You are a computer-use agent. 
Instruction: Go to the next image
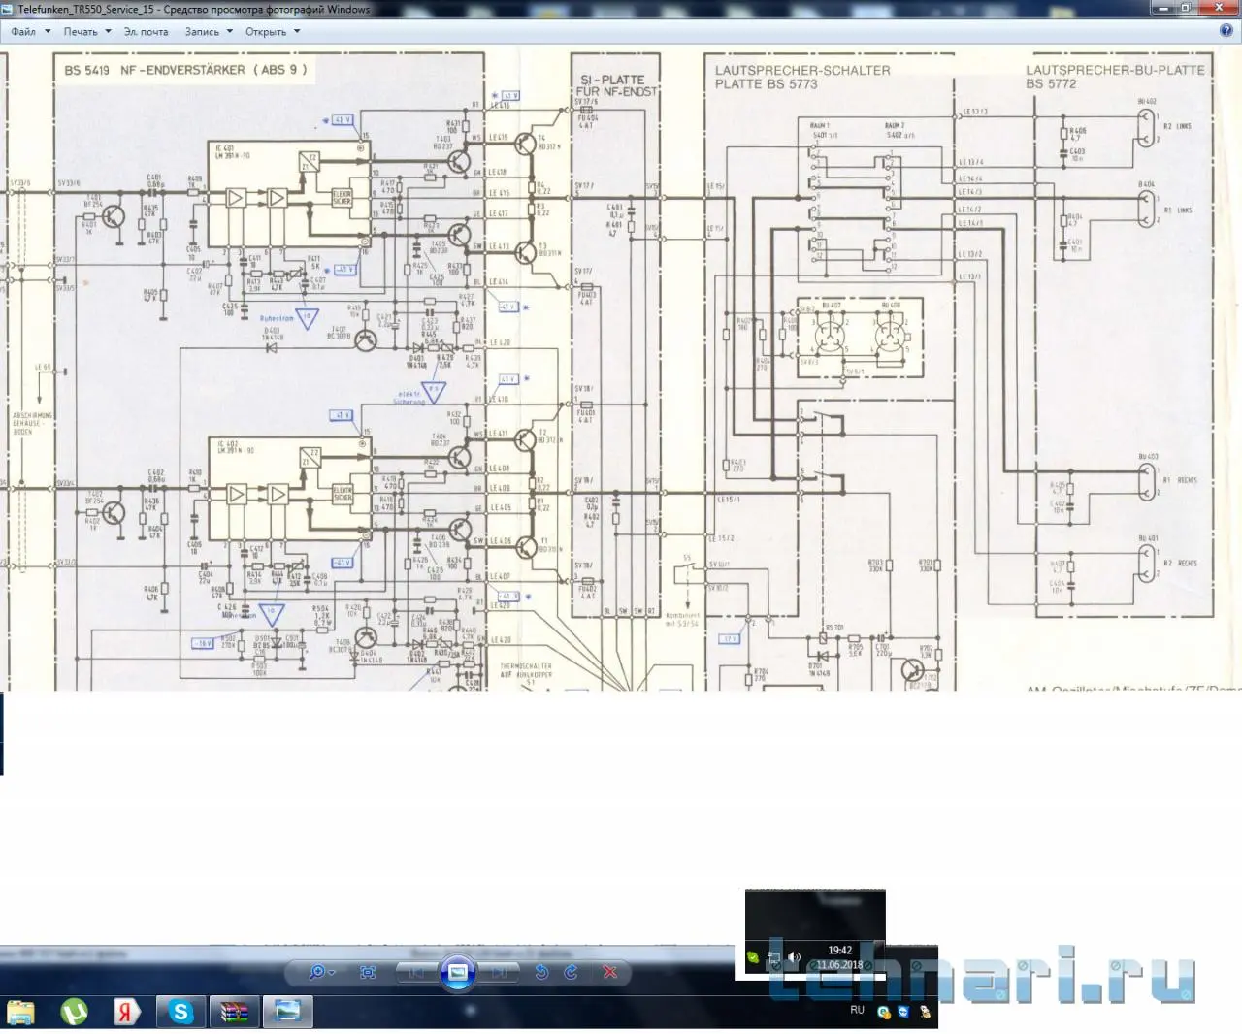[499, 972]
